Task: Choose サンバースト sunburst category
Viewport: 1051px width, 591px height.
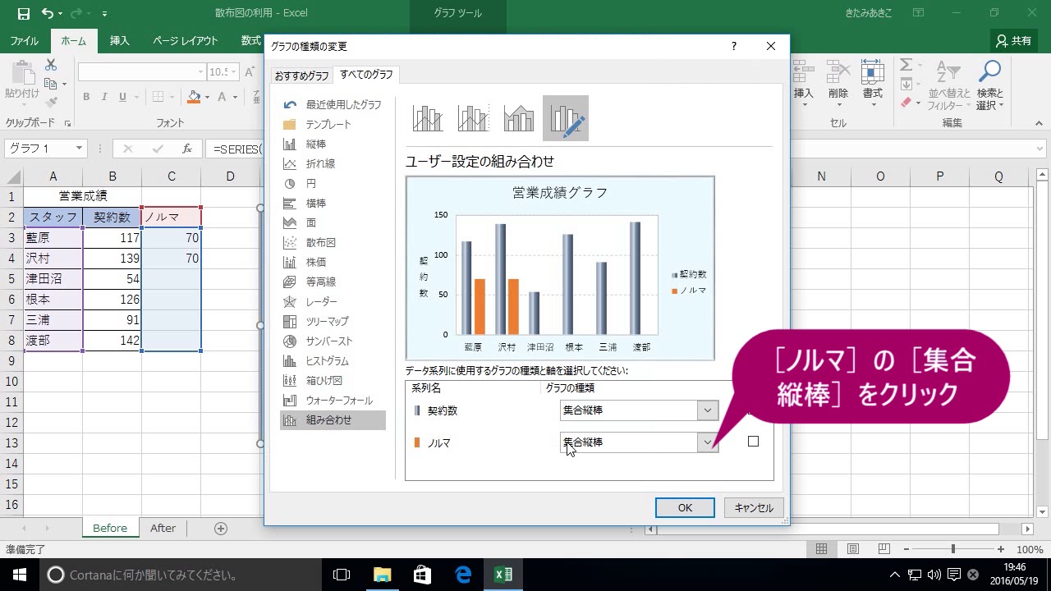Action: click(333, 341)
